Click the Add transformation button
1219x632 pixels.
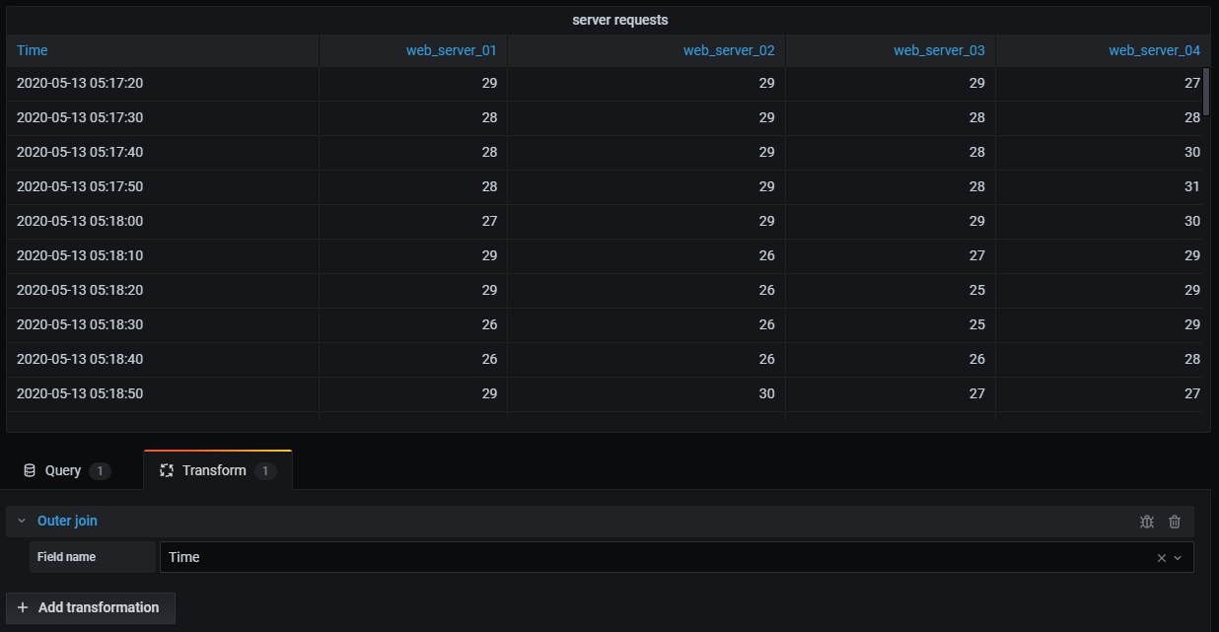pos(91,607)
